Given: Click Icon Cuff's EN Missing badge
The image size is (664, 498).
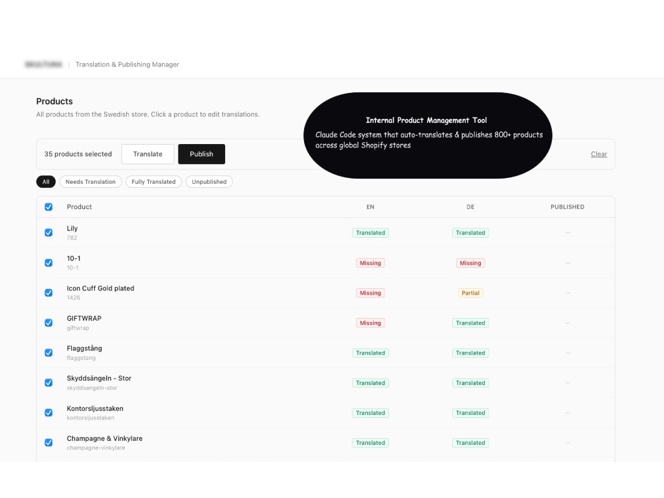Looking at the screenshot, I should pyautogui.click(x=371, y=293).
